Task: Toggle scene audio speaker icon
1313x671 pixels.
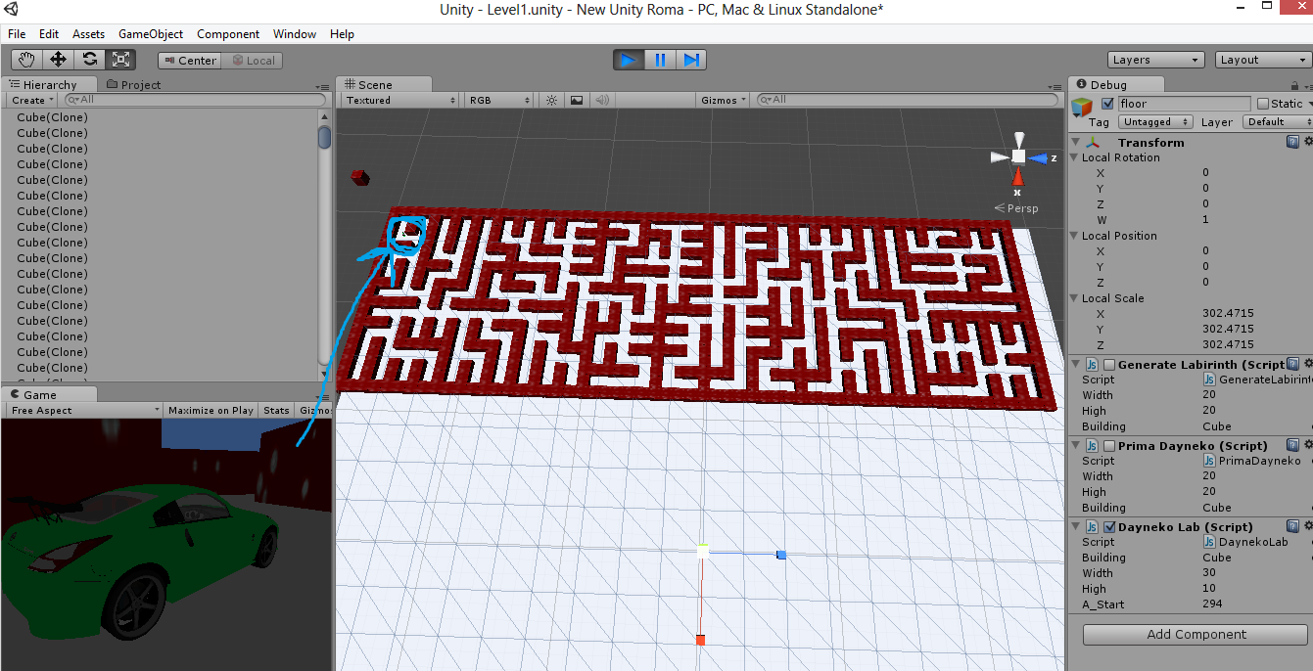Action: pos(602,100)
